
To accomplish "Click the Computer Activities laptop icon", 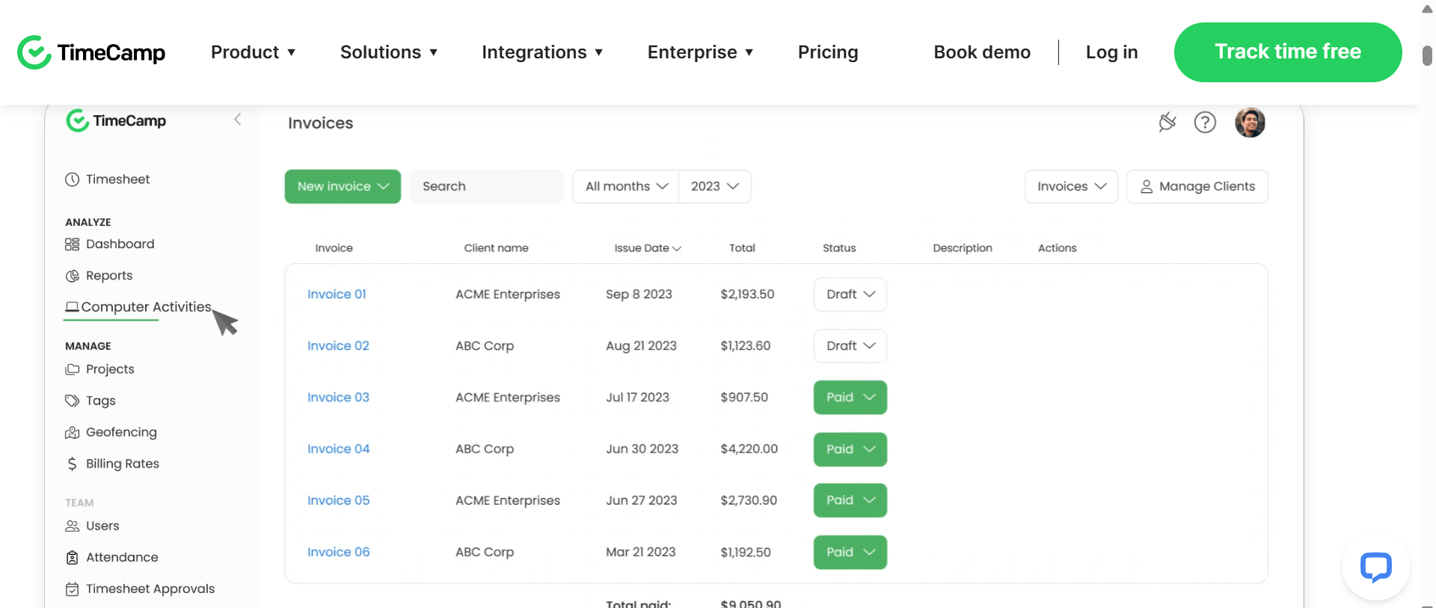I will click(72, 307).
